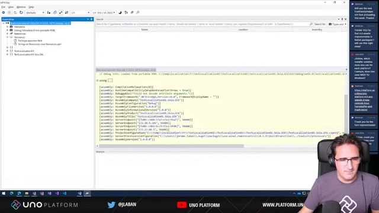
Task: Click the collapse all tree nodes icon
Action: click(x=132, y=12)
